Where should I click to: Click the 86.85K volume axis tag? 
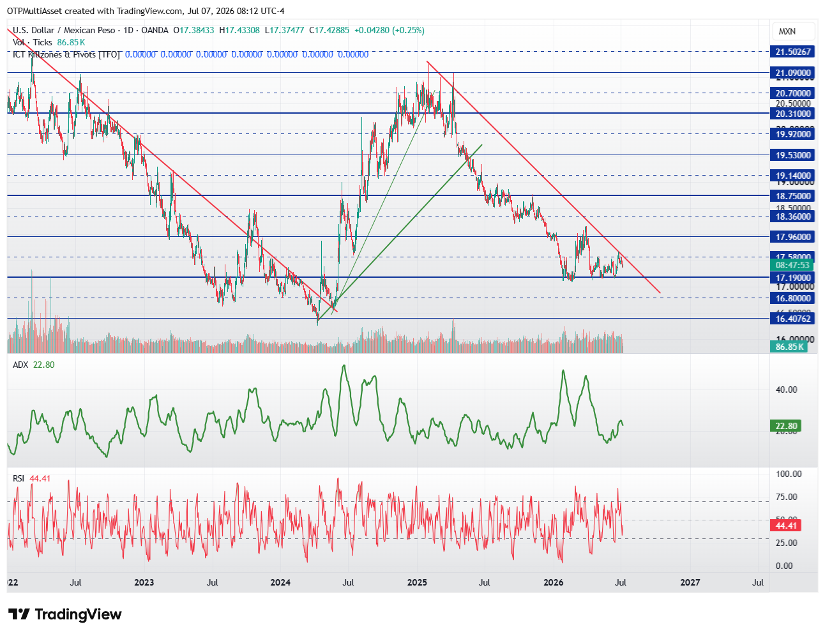click(x=789, y=347)
